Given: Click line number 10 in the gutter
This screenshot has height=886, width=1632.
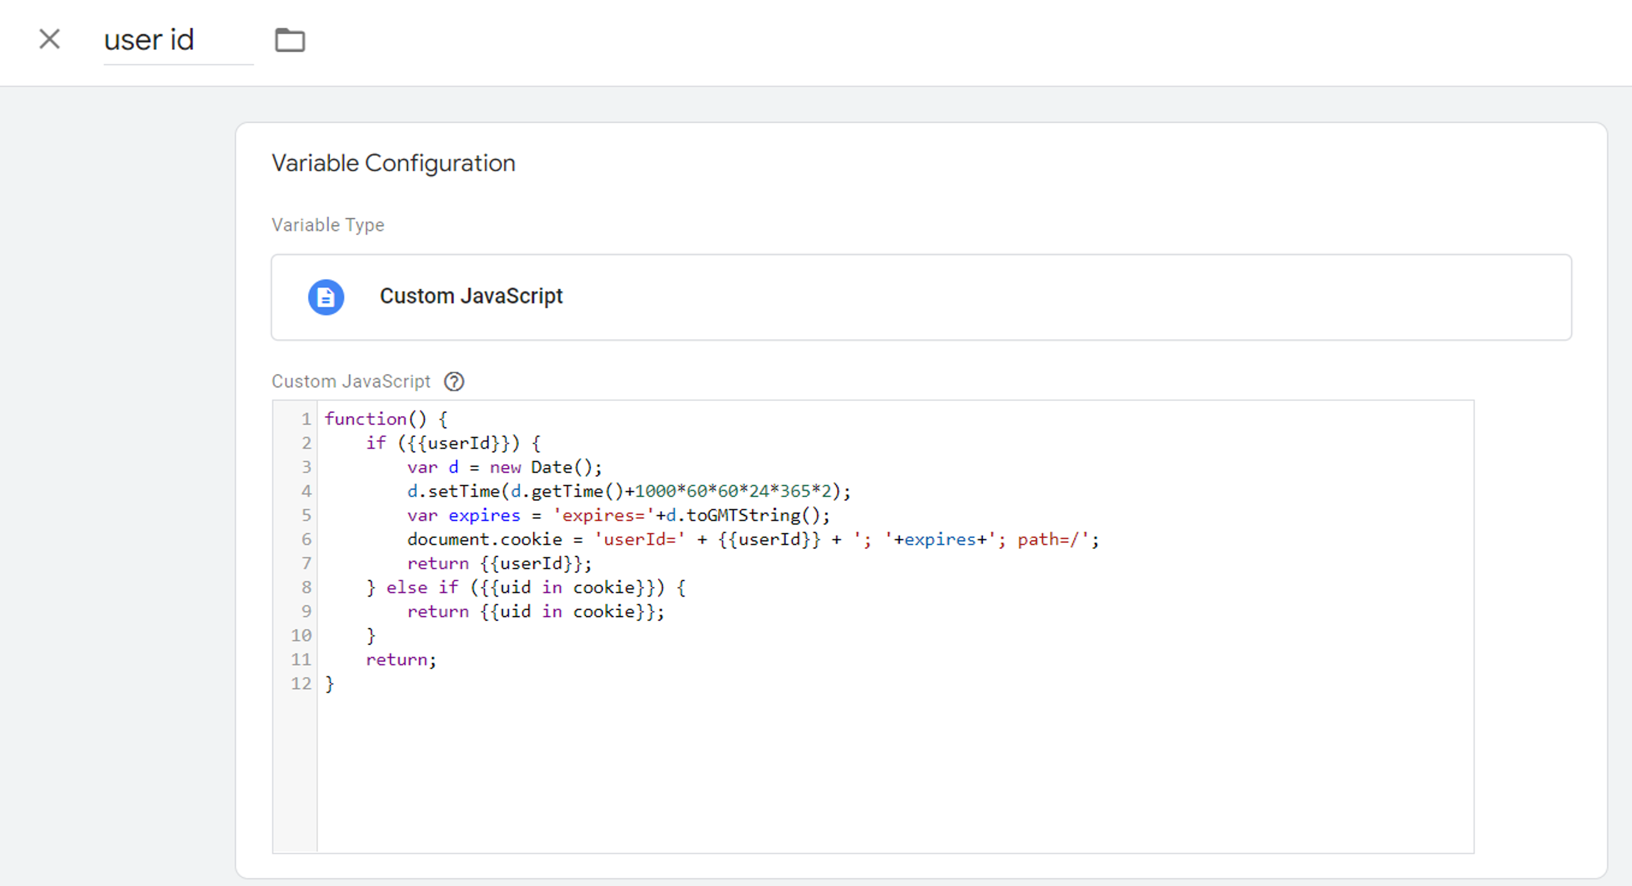Looking at the screenshot, I should tap(301, 635).
